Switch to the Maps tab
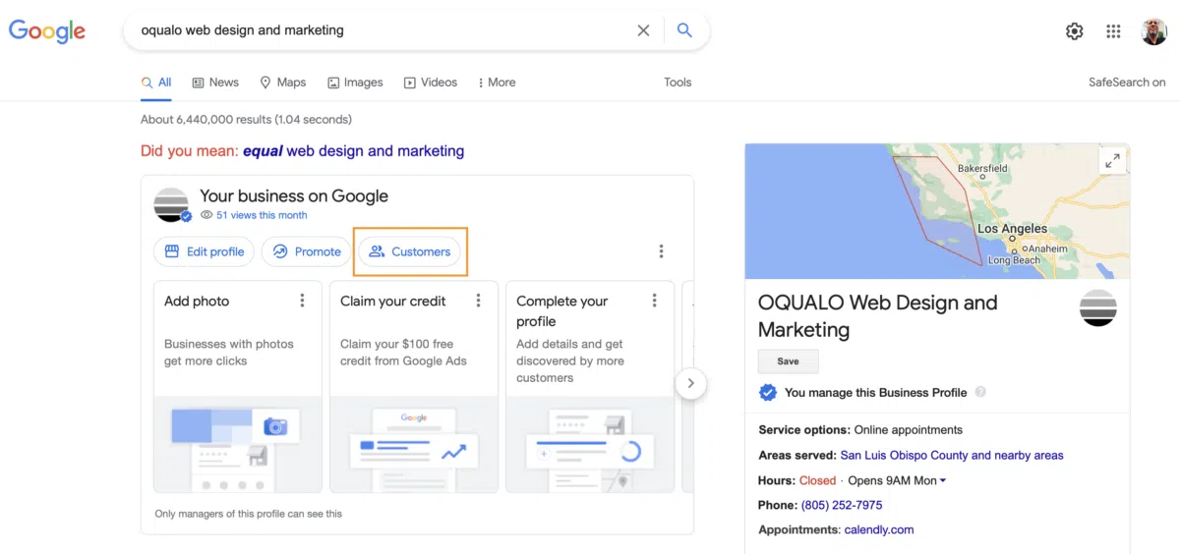1180x554 pixels. (x=283, y=83)
